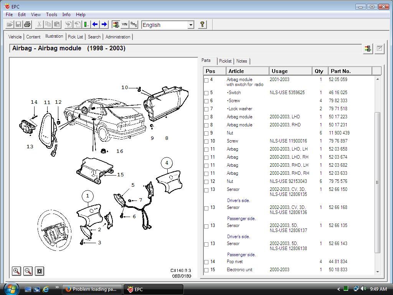
Task: Select the checkbox for Electronic unit 50 18 833
Action: [206, 270]
